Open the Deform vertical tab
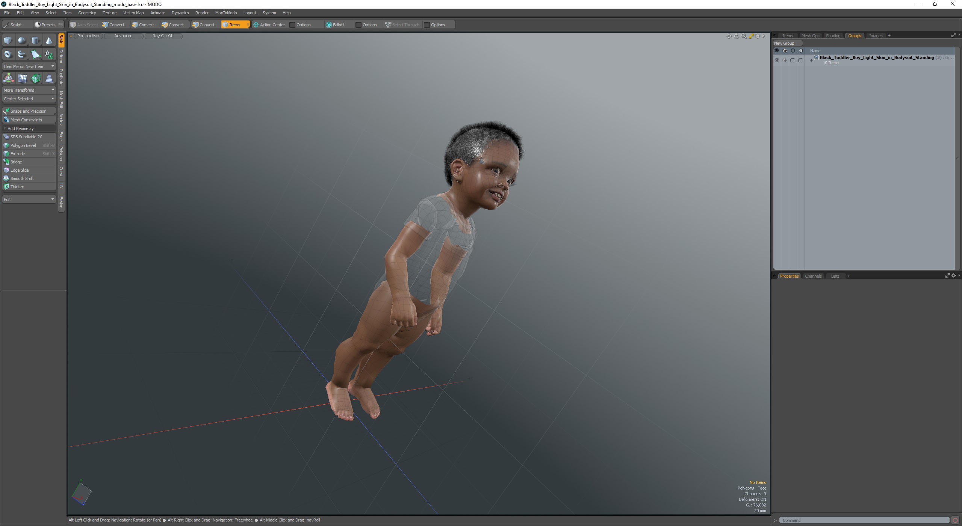Viewport: 962px width, 526px height. coord(61,56)
